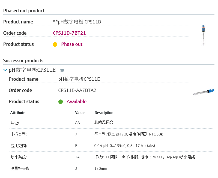Select the CPS11E-AA7BTA2 order code text
The height and width of the screenshot is (178, 218).
point(77,90)
